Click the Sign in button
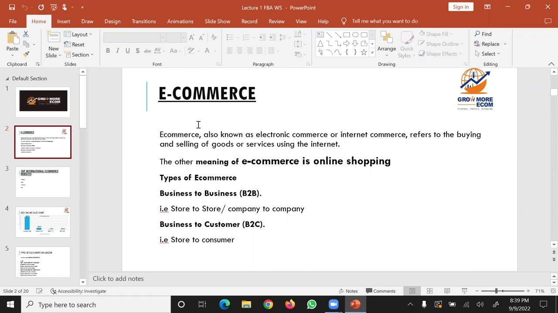This screenshot has width=558, height=313. coord(461,7)
